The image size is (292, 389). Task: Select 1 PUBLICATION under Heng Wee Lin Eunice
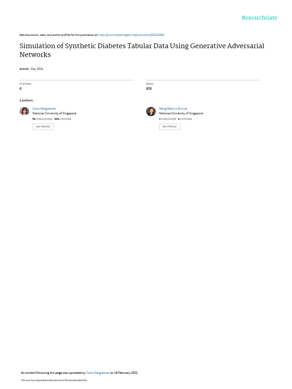tap(168, 119)
